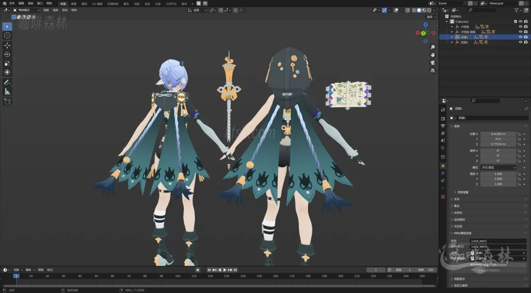Viewport: 531px width, 293px height.
Task: Toggle viewport gizmo display button
Action: (x=384, y=10)
